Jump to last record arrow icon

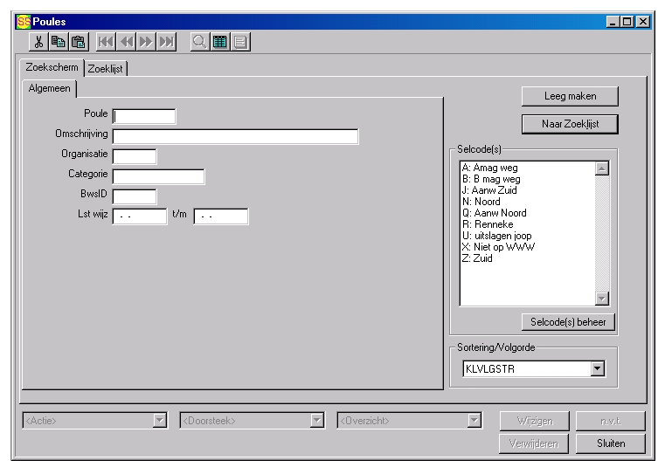pos(166,42)
